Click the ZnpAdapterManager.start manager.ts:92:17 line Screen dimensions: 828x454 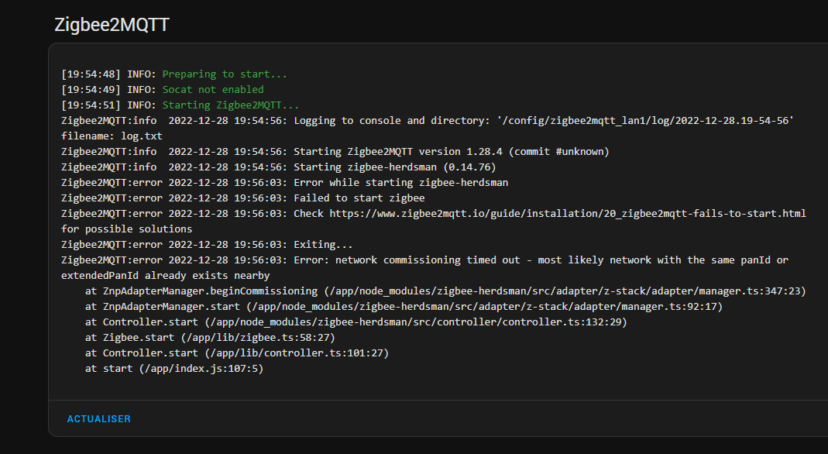coord(403,307)
